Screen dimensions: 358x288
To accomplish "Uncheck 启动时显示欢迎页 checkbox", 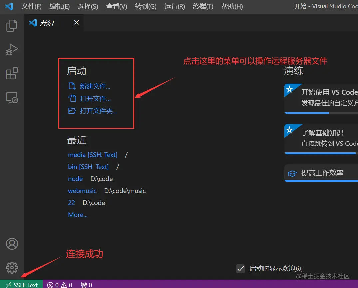I will (x=241, y=269).
